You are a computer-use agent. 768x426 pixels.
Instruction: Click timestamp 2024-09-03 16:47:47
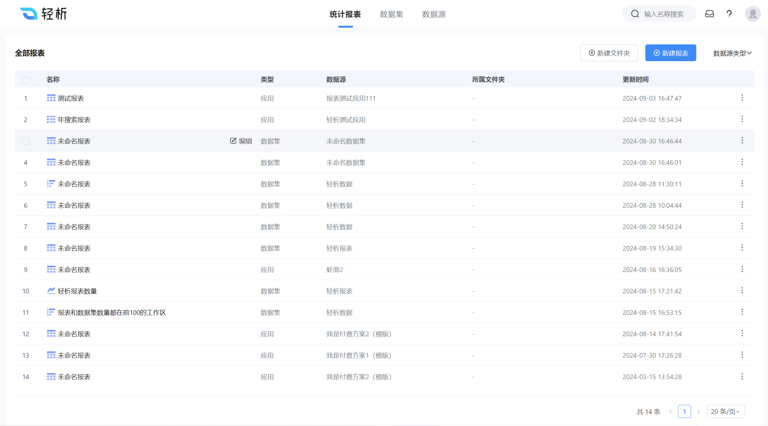[x=652, y=98]
